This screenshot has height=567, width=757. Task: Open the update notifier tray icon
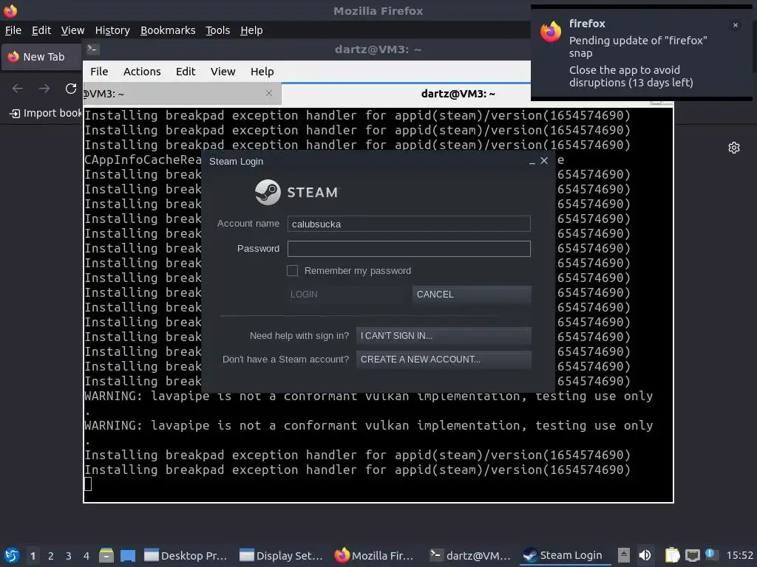point(710,554)
